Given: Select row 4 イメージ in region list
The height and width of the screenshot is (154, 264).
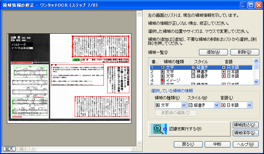Looking at the screenshot, I should pyautogui.click(x=201, y=81).
